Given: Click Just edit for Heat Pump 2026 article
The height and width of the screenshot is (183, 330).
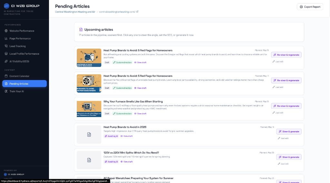Looking at the screenshot, I should click(x=283, y=138).
